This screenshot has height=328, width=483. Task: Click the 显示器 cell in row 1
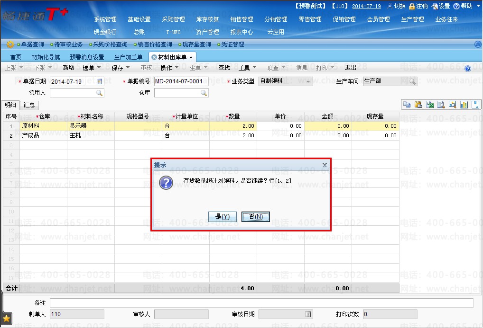pos(91,126)
